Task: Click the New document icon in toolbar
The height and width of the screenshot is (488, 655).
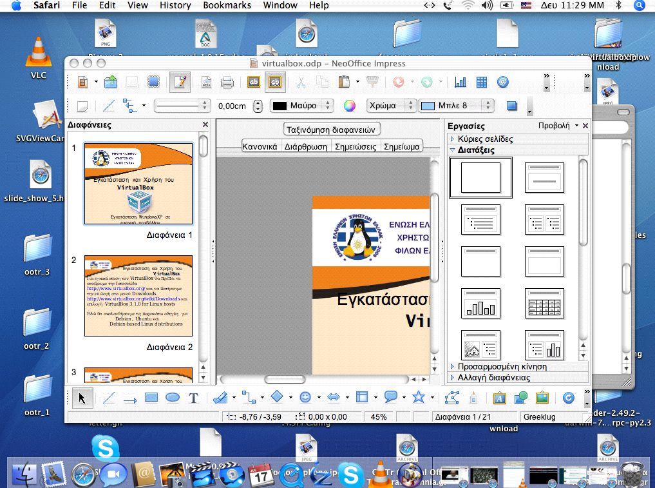Action: pos(82,81)
